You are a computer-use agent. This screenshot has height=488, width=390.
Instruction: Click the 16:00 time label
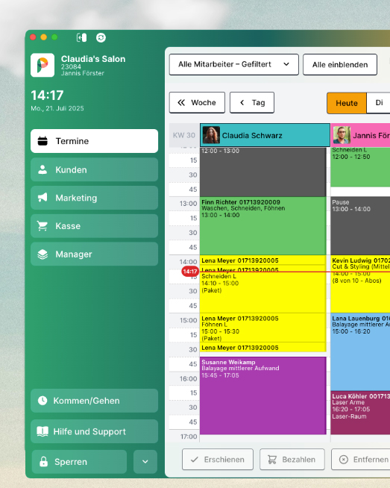click(x=188, y=379)
